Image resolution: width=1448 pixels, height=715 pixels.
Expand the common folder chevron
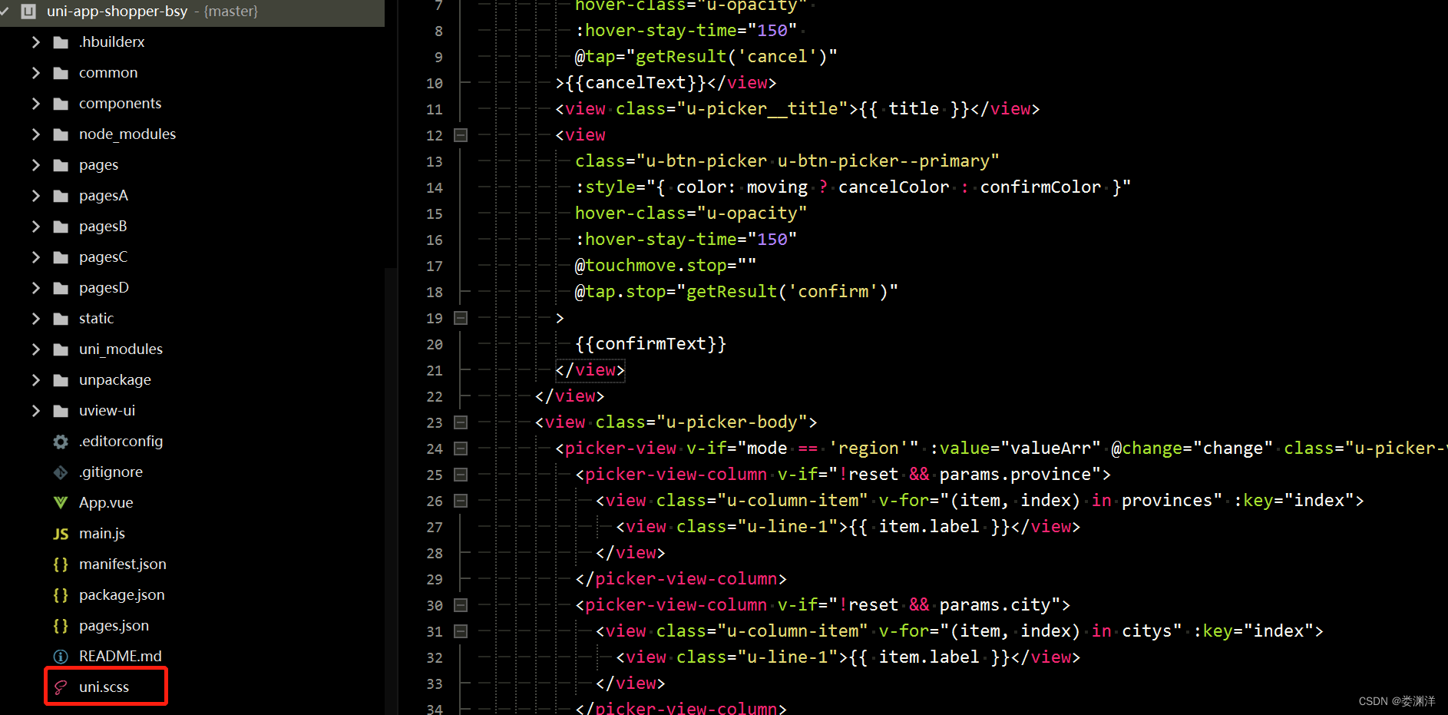(x=35, y=73)
